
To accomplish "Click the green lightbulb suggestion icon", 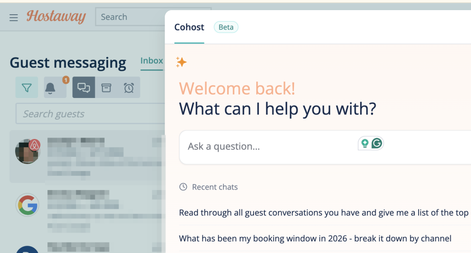I will 365,144.
